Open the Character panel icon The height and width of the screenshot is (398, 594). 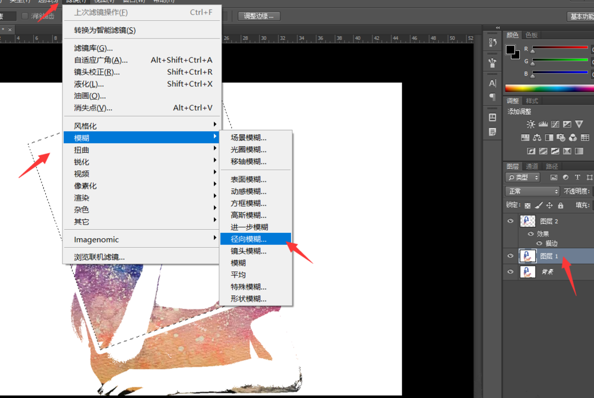(492, 84)
